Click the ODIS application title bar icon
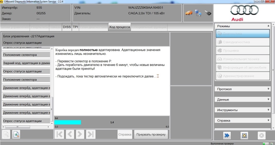Image resolution: width=275 pixels, height=145 pixels. click(x=2, y=2)
